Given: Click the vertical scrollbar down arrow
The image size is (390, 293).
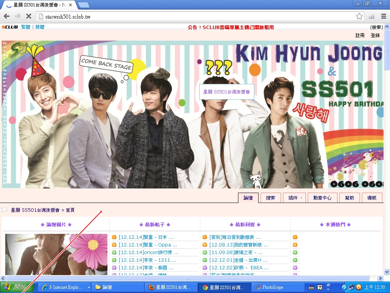Looking at the screenshot, I should point(387,272).
